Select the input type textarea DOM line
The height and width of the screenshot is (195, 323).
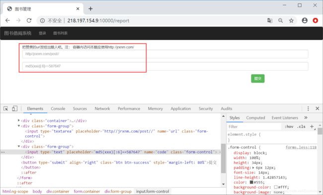coord(116,134)
